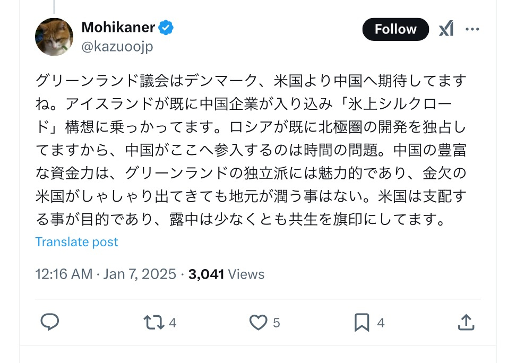The image size is (516, 363).
Task: View the 3,041 Views analytics count
Action: click(x=226, y=274)
